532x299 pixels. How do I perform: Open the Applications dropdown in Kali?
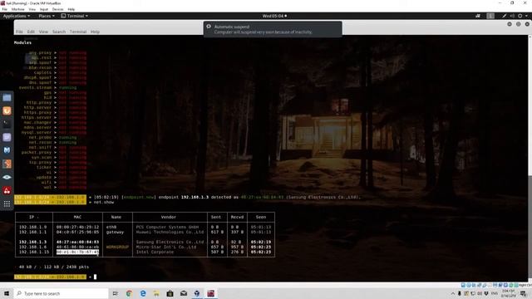(17, 16)
